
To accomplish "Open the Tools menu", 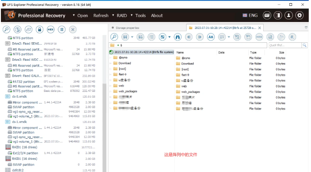I will [140, 15].
